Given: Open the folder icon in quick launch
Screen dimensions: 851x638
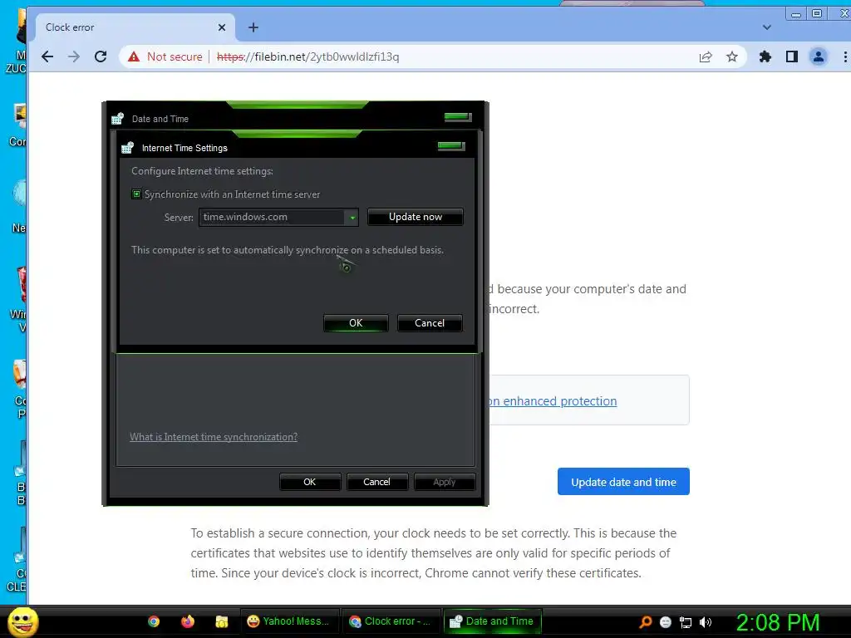Looking at the screenshot, I should (x=221, y=621).
